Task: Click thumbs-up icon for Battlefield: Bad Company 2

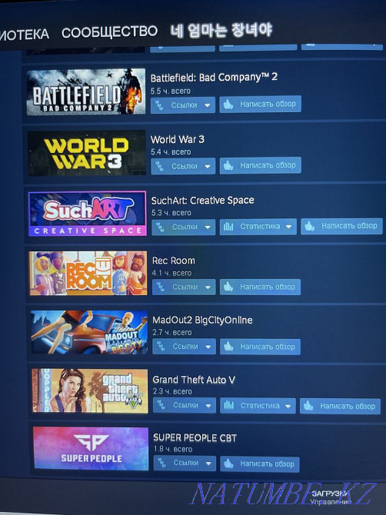Action: coord(228,105)
